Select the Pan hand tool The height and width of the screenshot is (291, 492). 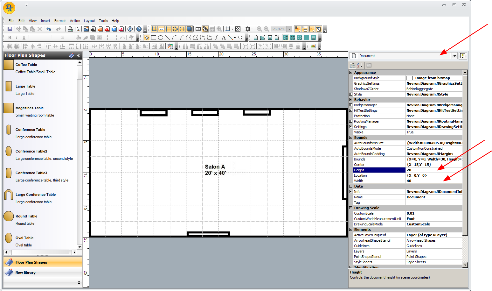(x=240, y=38)
